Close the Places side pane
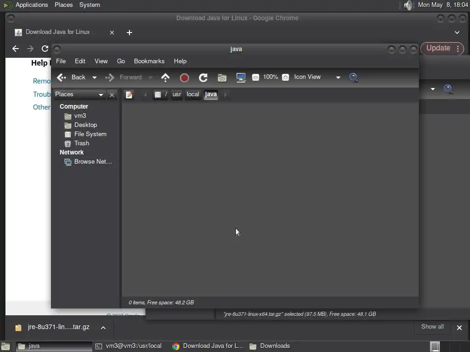Screen dimensions: 470x352 coord(112,95)
